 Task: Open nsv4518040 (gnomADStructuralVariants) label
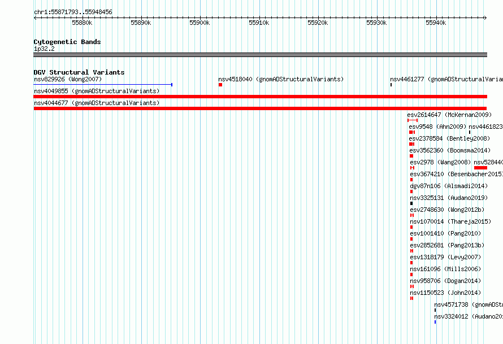(281, 79)
